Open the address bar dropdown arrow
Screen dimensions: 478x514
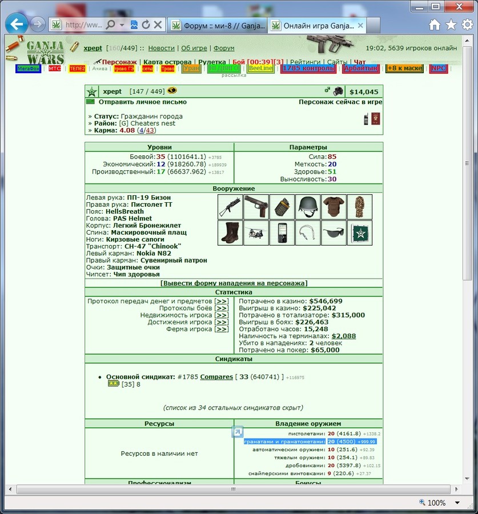(x=122, y=25)
